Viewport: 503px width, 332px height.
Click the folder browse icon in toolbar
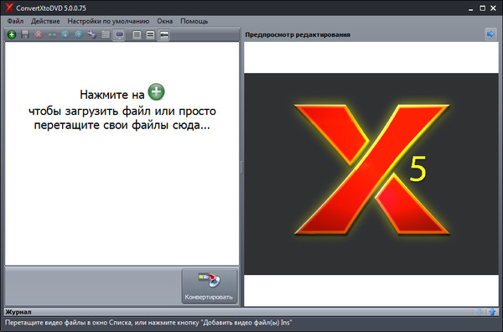pos(106,34)
